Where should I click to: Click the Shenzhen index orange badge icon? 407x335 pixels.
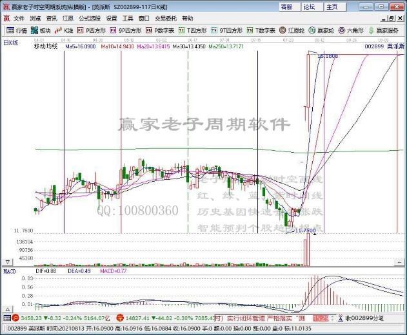coord(120,318)
